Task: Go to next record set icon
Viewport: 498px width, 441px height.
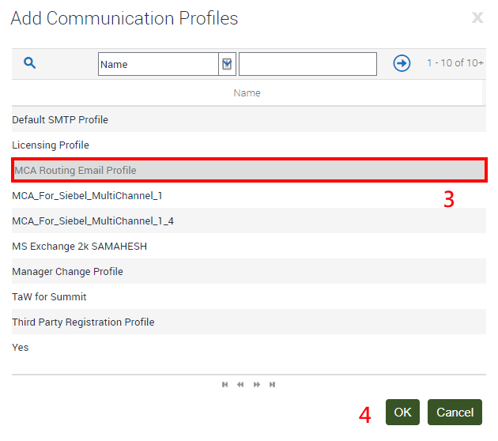Action: [x=257, y=384]
